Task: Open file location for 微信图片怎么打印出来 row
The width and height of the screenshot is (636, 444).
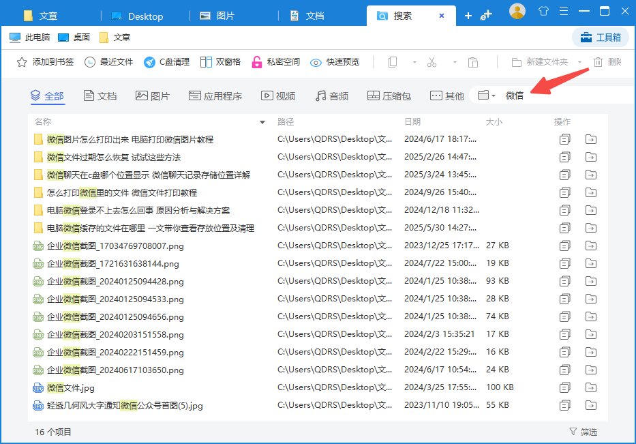Action: click(x=591, y=140)
